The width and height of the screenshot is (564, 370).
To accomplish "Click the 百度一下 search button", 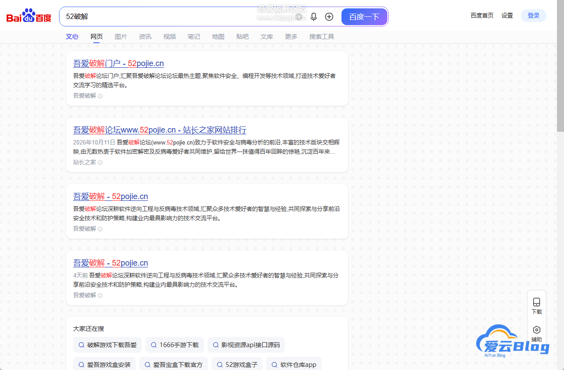I will pos(364,17).
